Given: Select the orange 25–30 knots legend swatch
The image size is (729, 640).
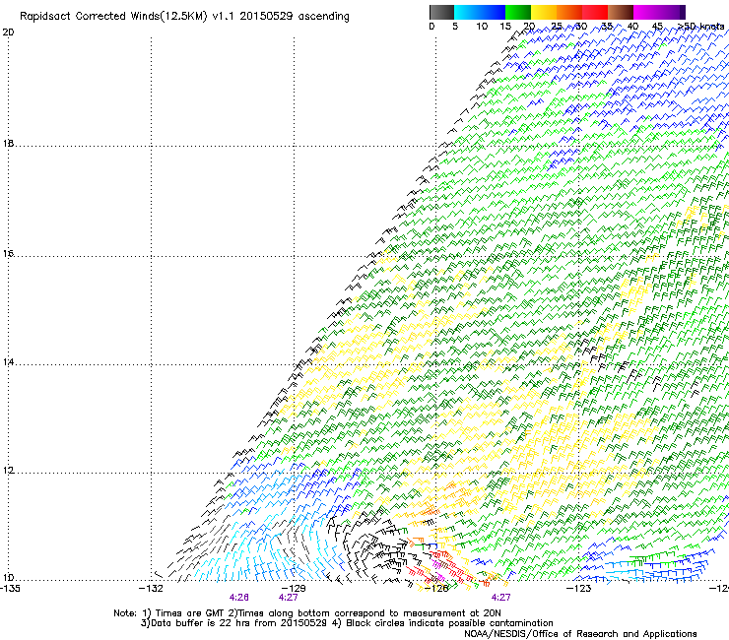Looking at the screenshot, I should [569, 12].
